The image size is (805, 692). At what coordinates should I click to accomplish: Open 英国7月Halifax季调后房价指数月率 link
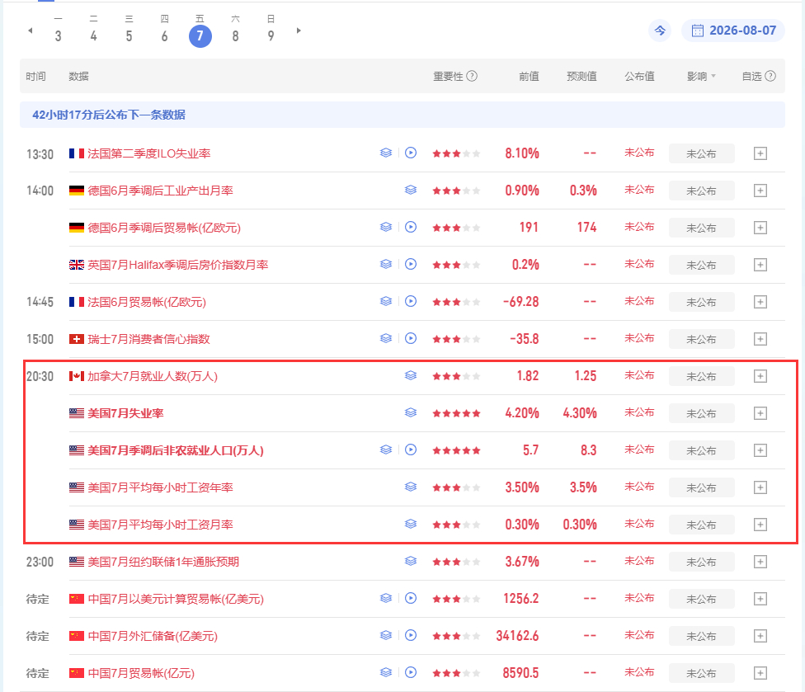177,265
